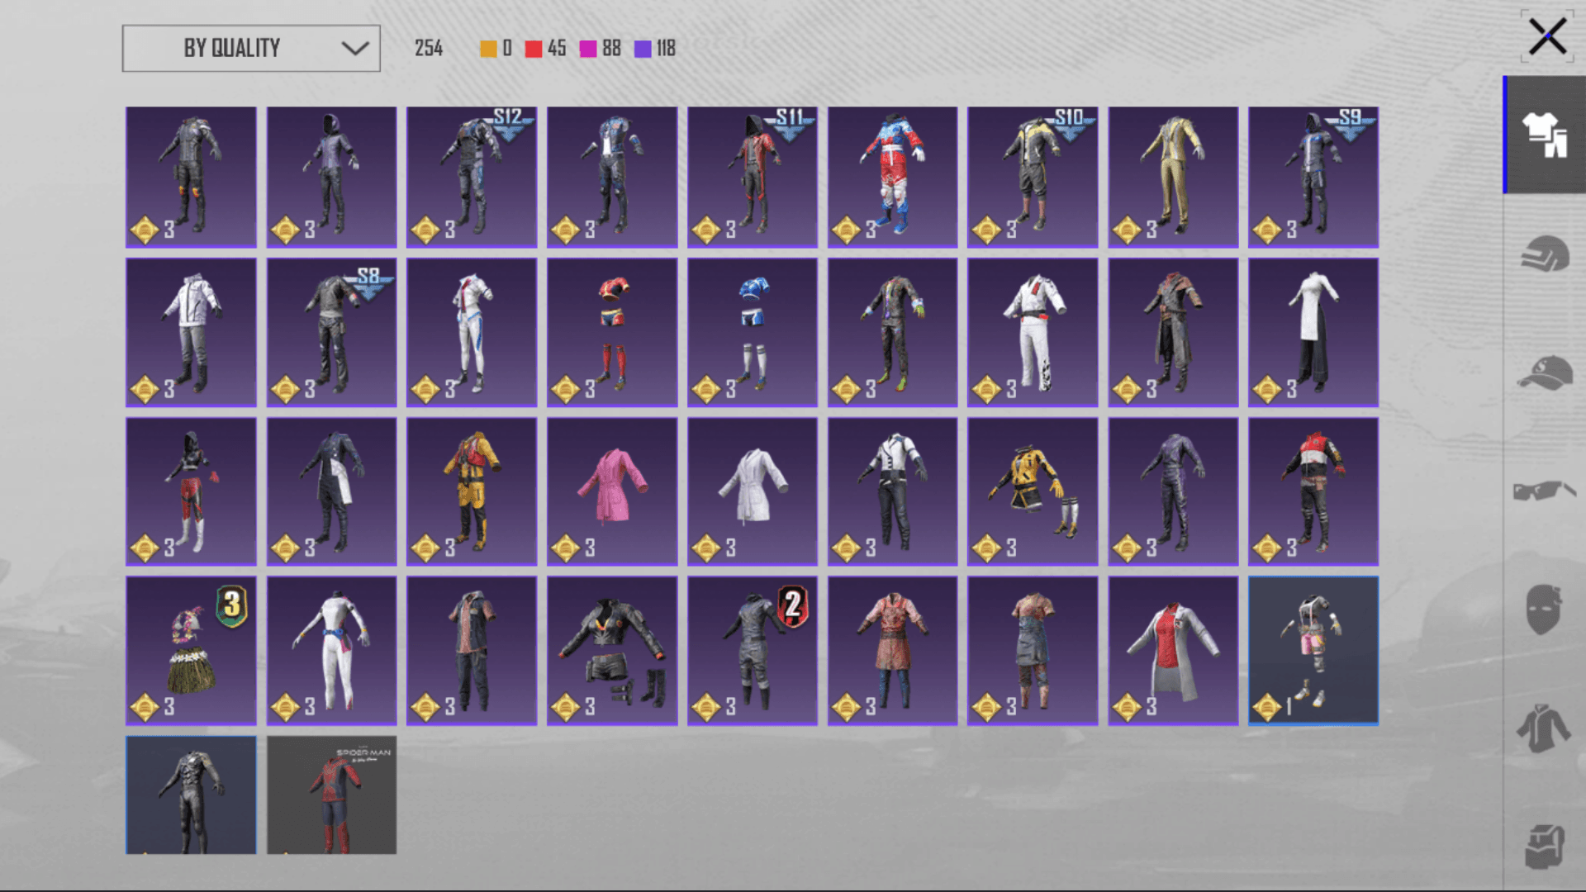Select the black armored suit in last row
Viewport: 1586px width, 892px height.
click(191, 795)
